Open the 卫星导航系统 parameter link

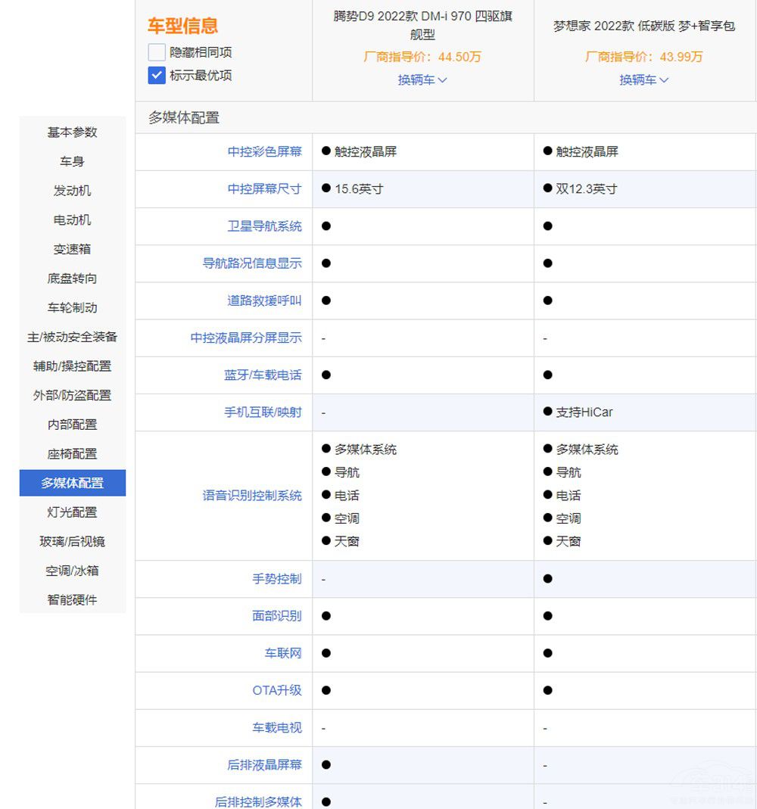[264, 226]
